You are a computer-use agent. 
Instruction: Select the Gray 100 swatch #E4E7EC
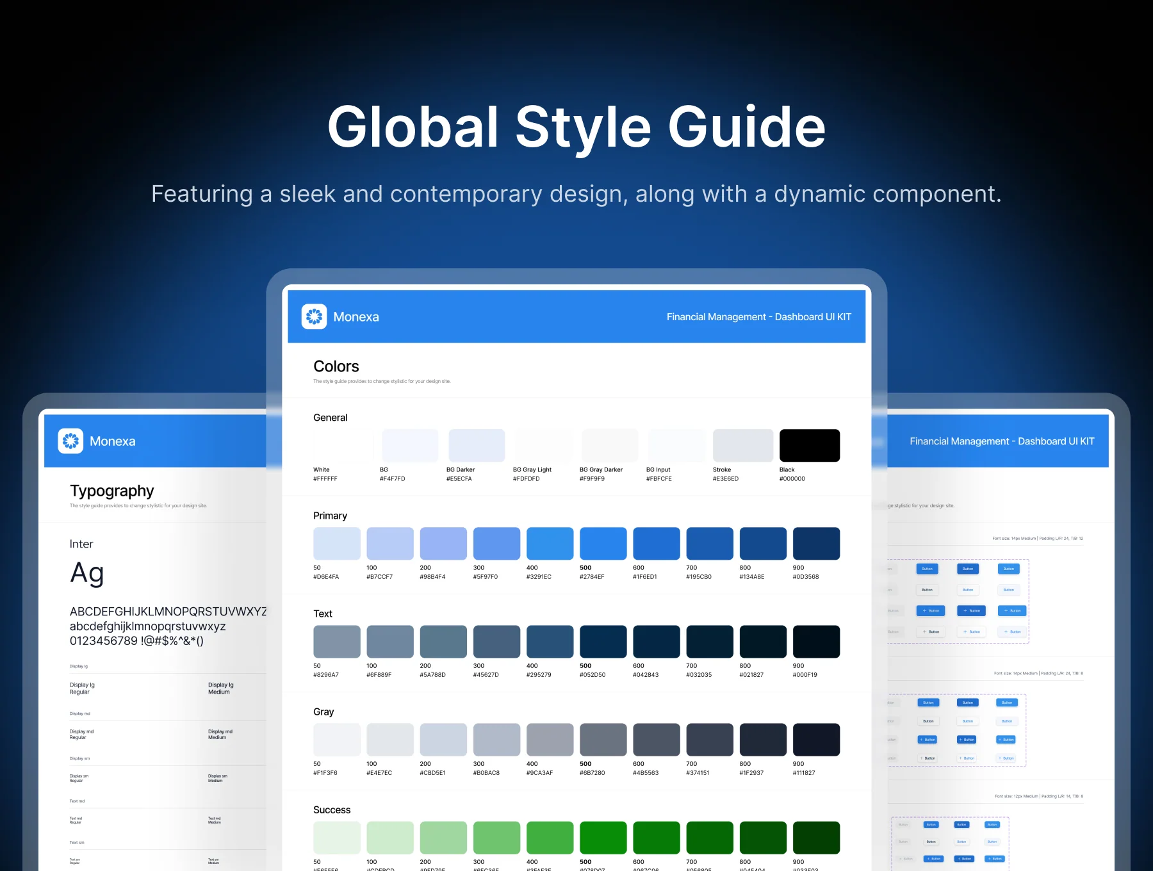pos(390,740)
